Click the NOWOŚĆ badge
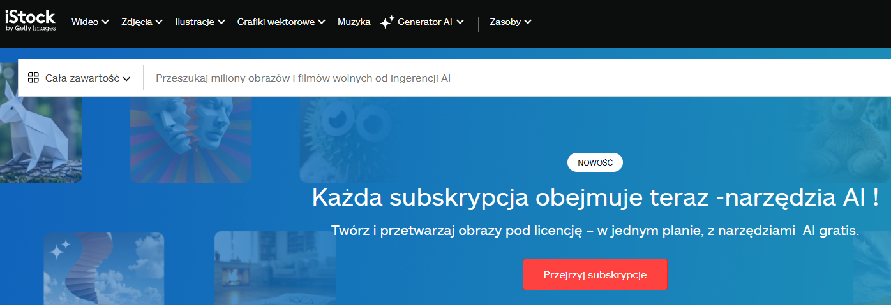The width and height of the screenshot is (891, 305). tap(595, 162)
